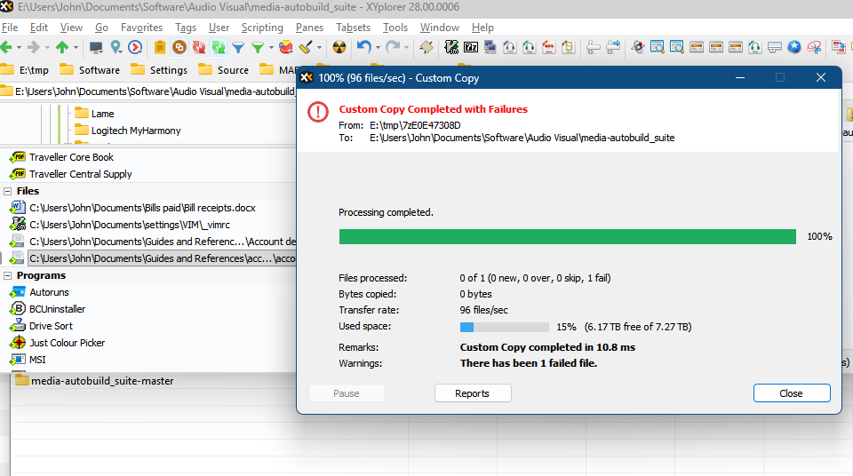Open Source favorite folder button
The image size is (853, 476).
point(224,69)
